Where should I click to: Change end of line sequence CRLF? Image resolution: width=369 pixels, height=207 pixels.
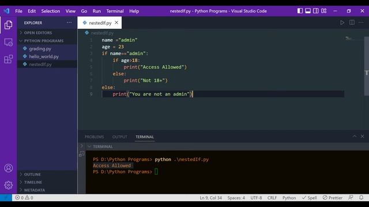[x=272, y=198]
